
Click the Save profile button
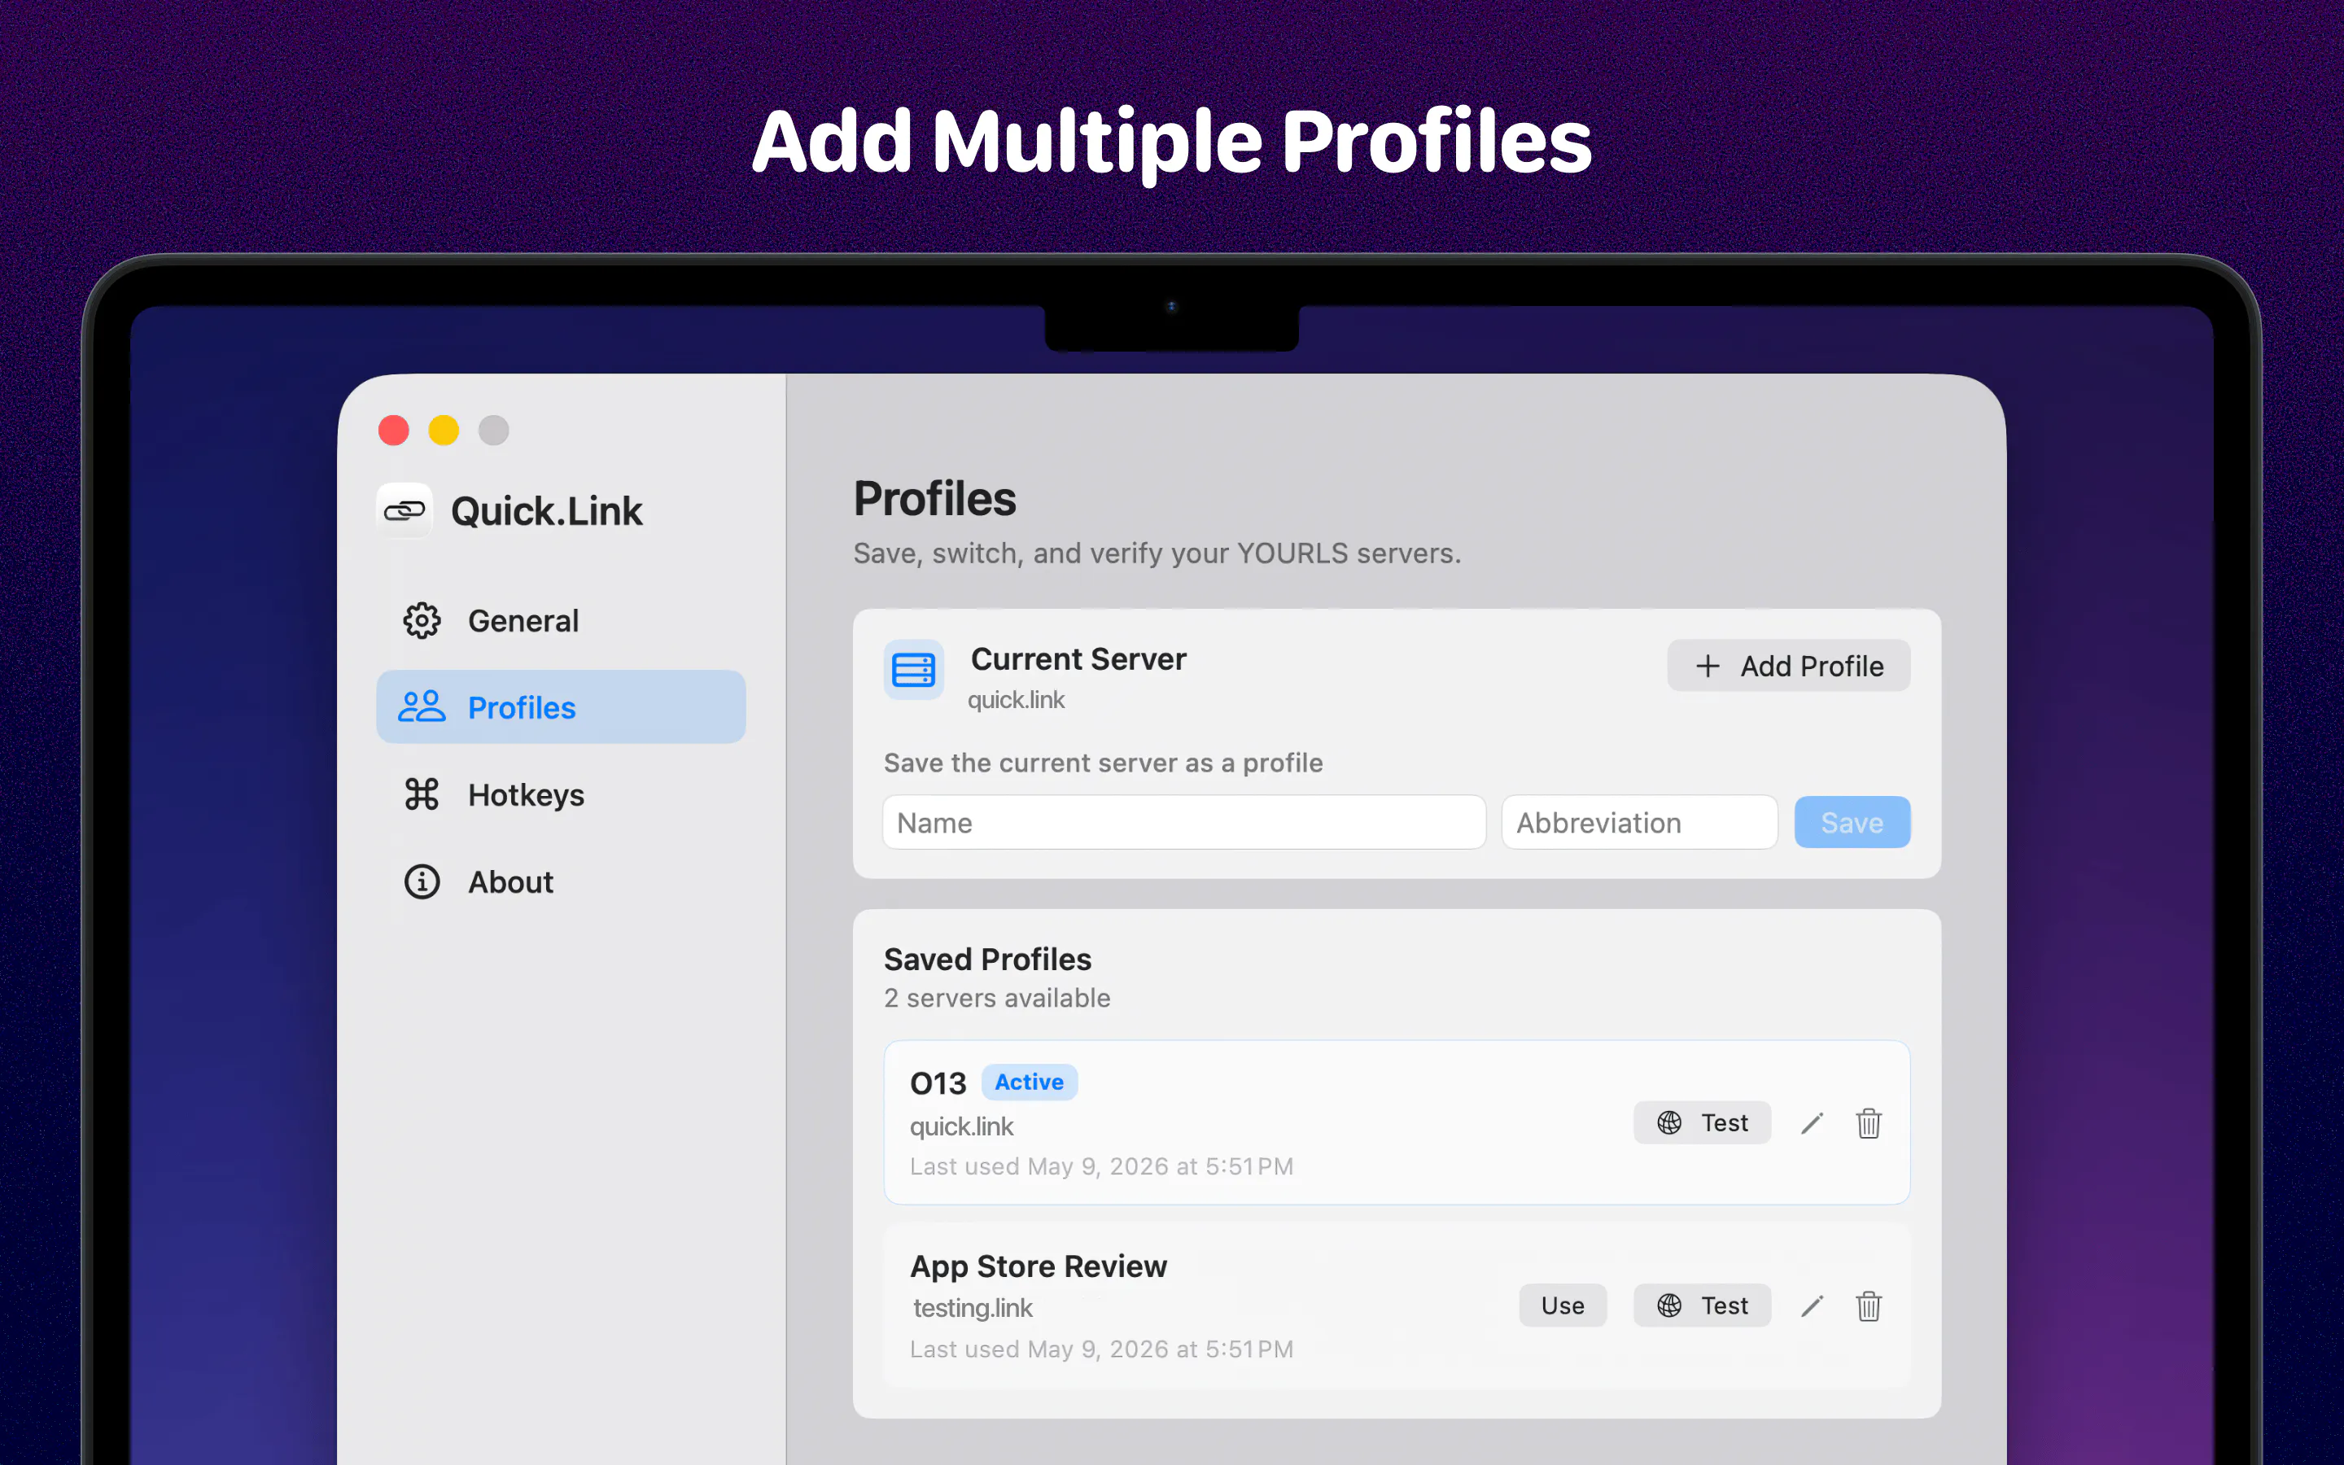[x=1852, y=823]
